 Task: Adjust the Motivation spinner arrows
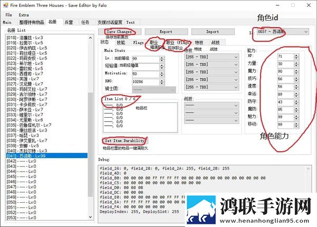tap(162, 74)
